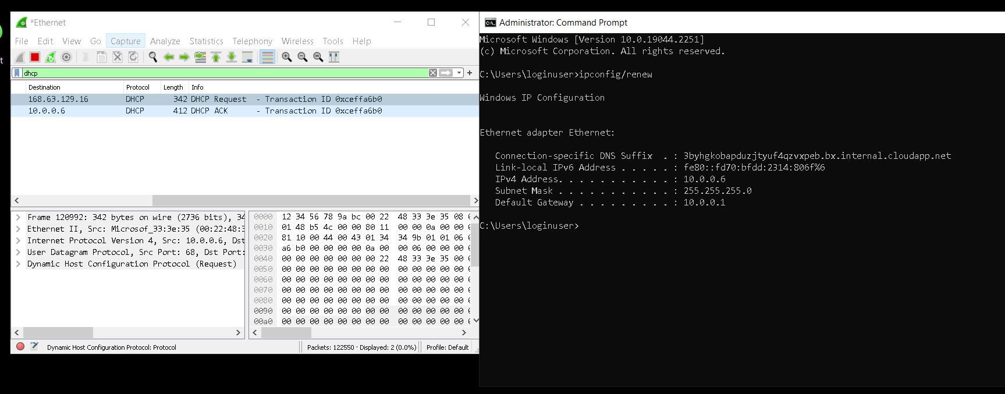
Task: Open the File menu
Action: coord(22,41)
